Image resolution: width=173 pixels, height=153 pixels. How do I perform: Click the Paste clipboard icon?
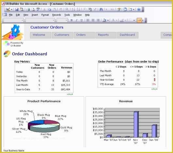pyautogui.click(x=55, y=9)
